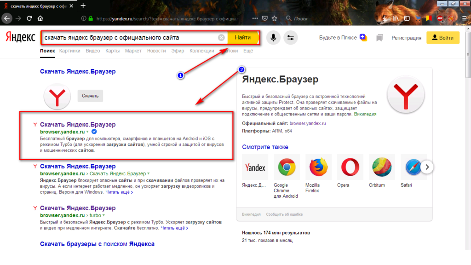Close the Yandex search tab
This screenshot has height=265, width=471.
click(71, 6)
